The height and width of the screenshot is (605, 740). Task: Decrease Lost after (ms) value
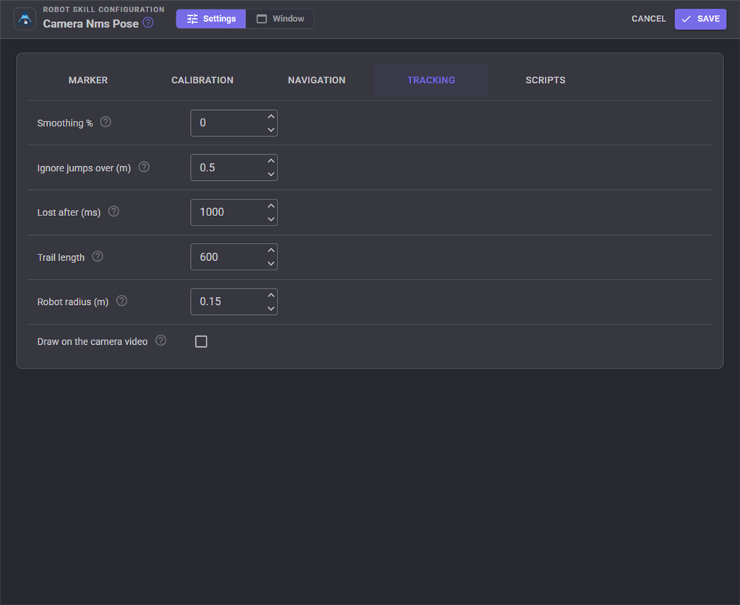coord(271,219)
